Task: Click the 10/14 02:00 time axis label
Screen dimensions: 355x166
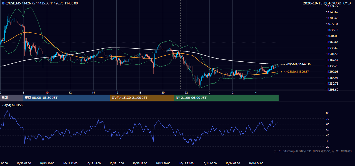Action: (233, 164)
